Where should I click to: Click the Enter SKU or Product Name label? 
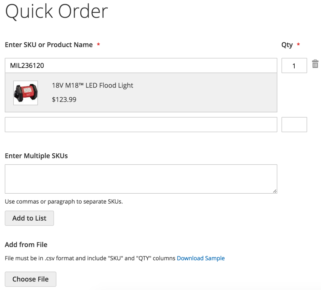click(x=49, y=45)
